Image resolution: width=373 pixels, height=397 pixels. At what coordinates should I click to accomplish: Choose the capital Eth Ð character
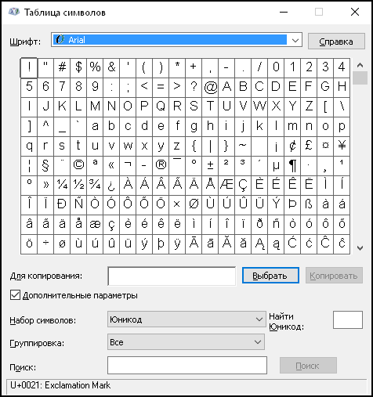tap(62, 205)
